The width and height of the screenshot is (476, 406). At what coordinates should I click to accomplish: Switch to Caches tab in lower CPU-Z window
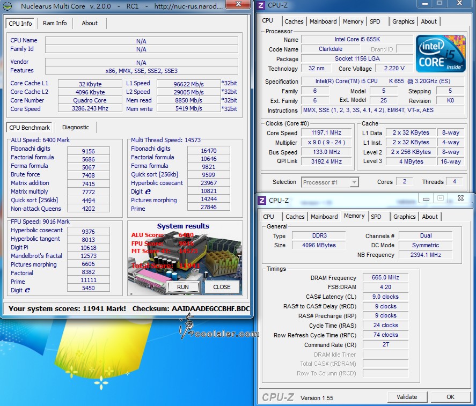pyautogui.click(x=295, y=217)
